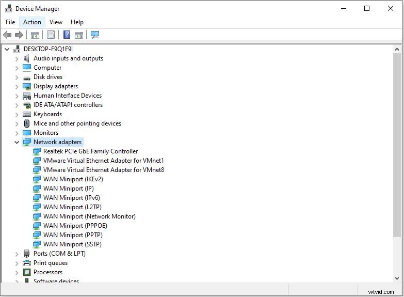Select WAN Miniport (PPTP)
This screenshot has height=297, width=404.
coord(73,235)
